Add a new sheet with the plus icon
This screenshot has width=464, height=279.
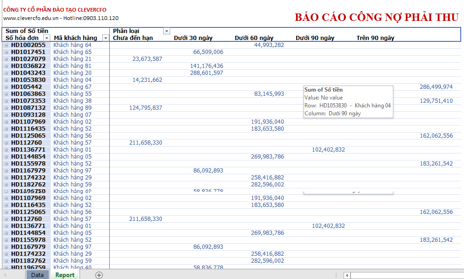(x=99, y=275)
